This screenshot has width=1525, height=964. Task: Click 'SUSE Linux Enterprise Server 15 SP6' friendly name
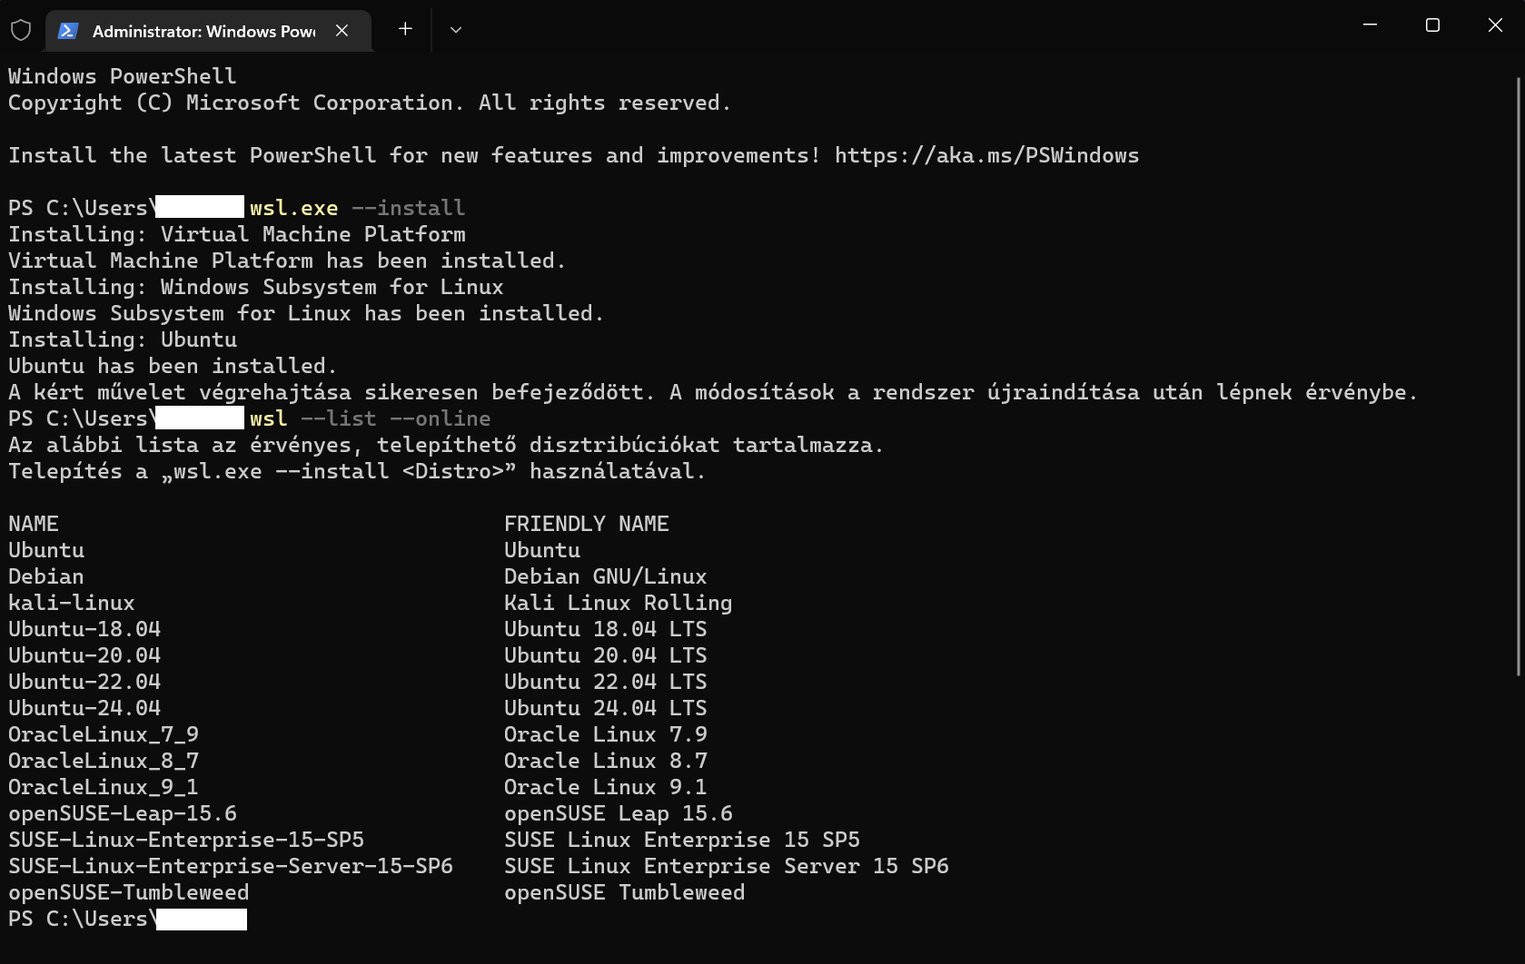coord(727,866)
